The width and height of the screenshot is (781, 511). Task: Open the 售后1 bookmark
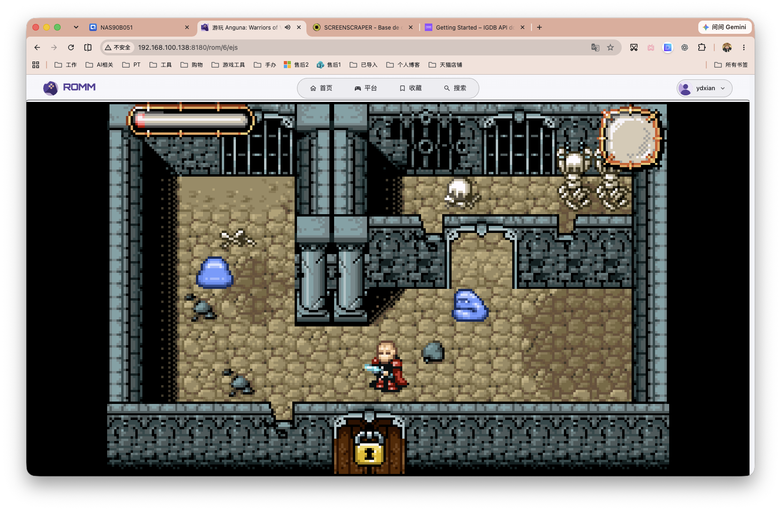click(x=329, y=65)
